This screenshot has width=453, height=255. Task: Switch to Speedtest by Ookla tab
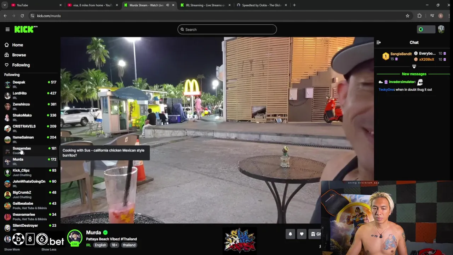point(262,5)
